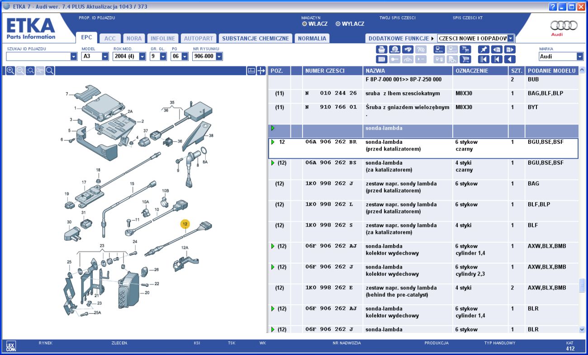Click the LexCom logo in status bar
The height and width of the screenshot is (355, 588).
pyautogui.click(x=10, y=347)
